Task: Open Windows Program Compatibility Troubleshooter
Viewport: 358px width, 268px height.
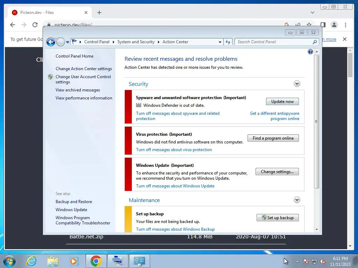Action: [x=83, y=221]
